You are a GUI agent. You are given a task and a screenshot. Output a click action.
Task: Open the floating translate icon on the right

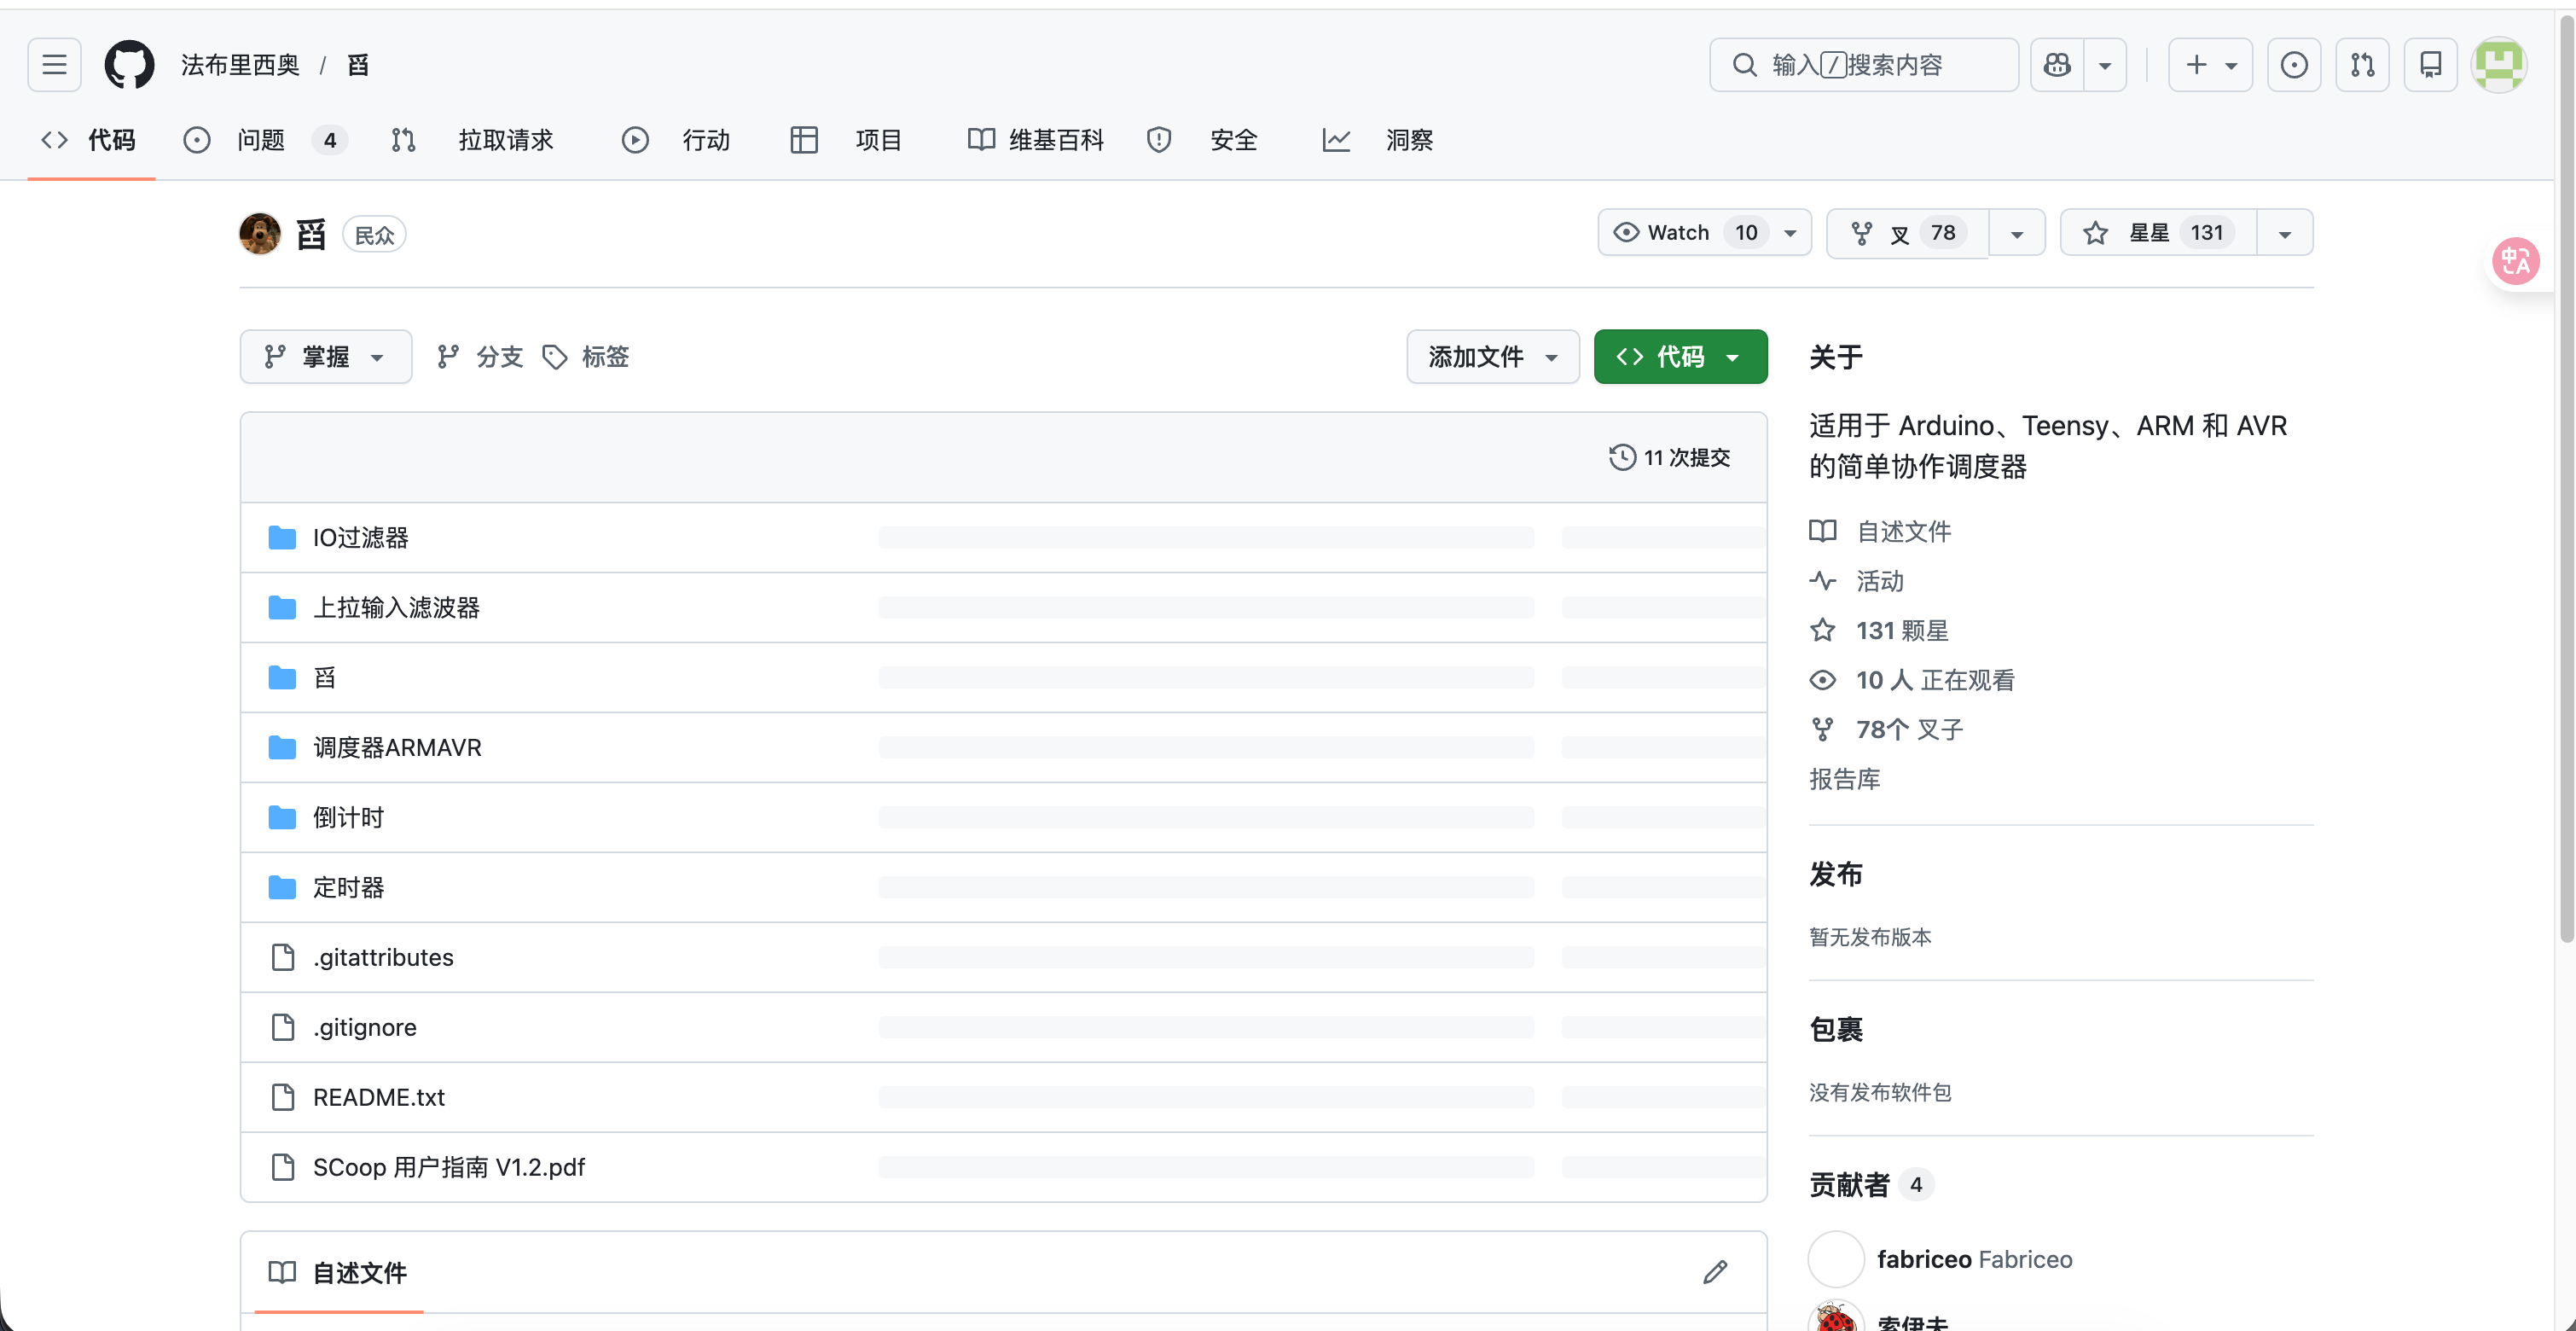click(x=2517, y=261)
